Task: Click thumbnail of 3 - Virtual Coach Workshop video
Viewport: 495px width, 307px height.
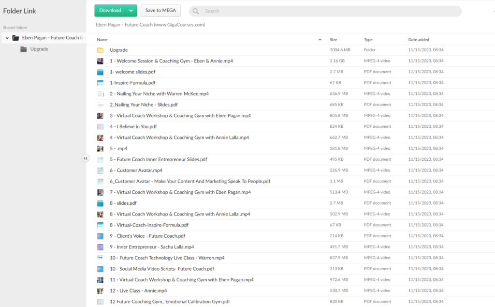Action: 100,116
